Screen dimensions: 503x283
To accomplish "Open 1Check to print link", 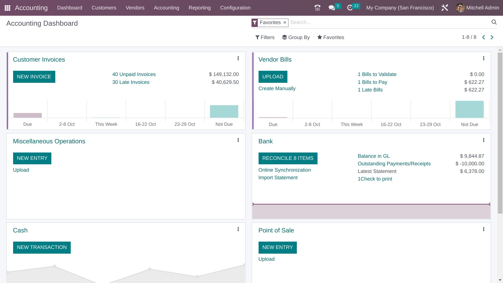I will 375,179.
